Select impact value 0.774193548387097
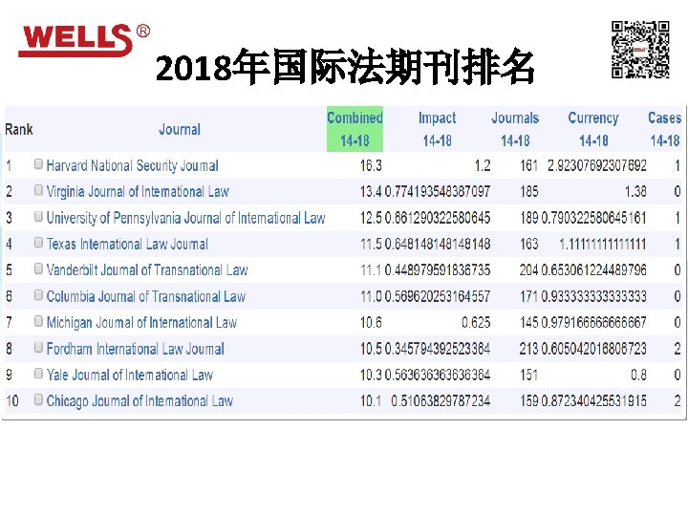 tap(438, 192)
